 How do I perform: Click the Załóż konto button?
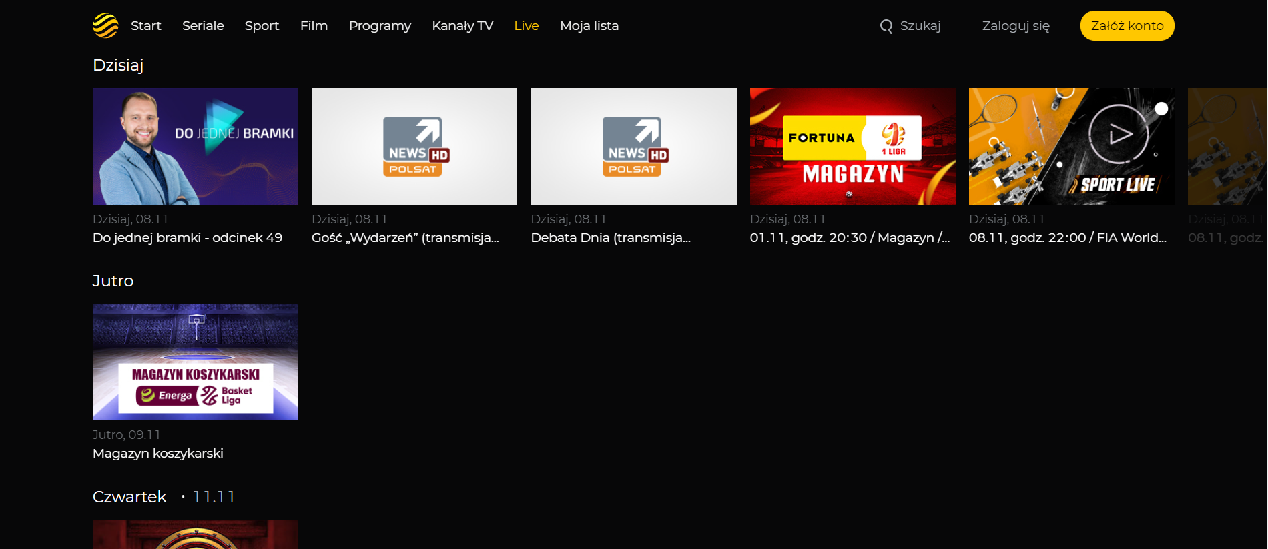click(1127, 26)
